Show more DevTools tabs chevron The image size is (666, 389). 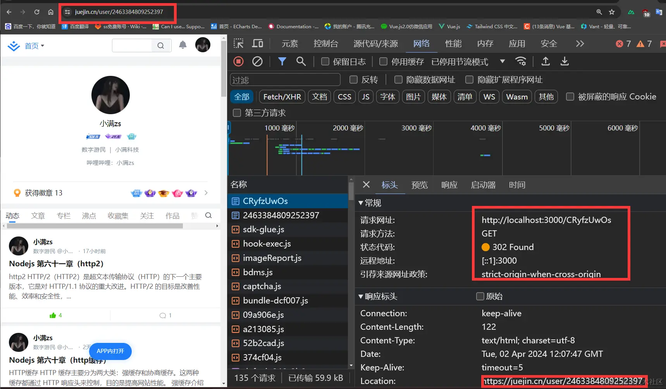(x=580, y=43)
